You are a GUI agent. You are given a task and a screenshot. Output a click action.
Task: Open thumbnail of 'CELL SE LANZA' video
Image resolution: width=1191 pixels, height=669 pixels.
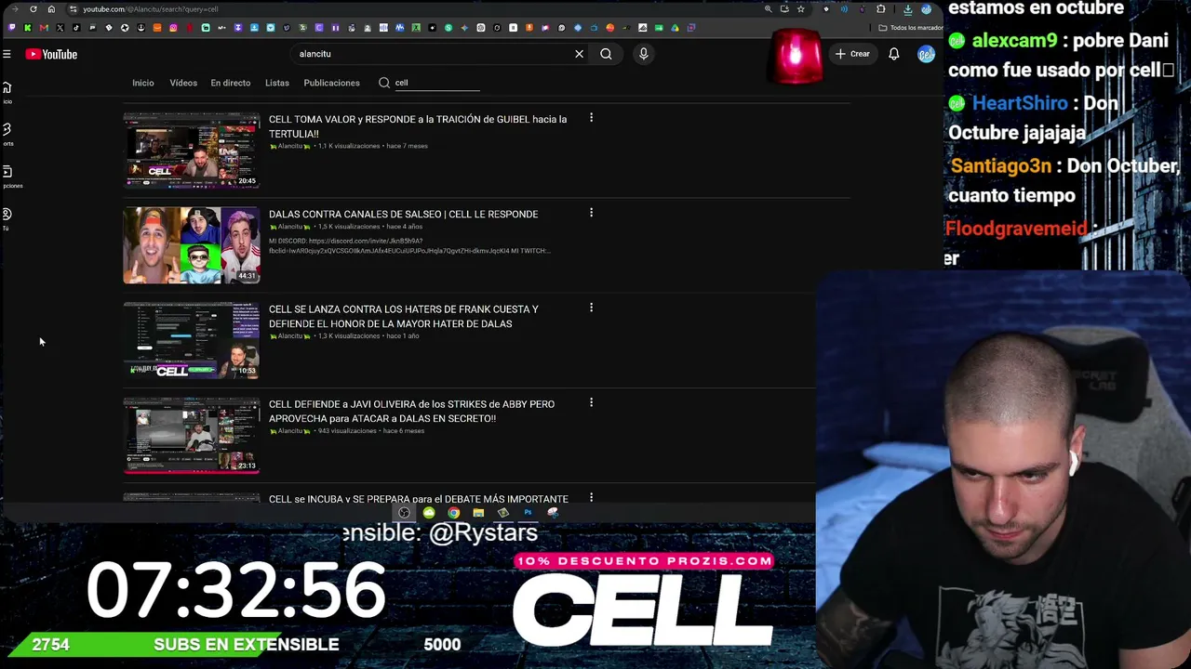pos(192,340)
